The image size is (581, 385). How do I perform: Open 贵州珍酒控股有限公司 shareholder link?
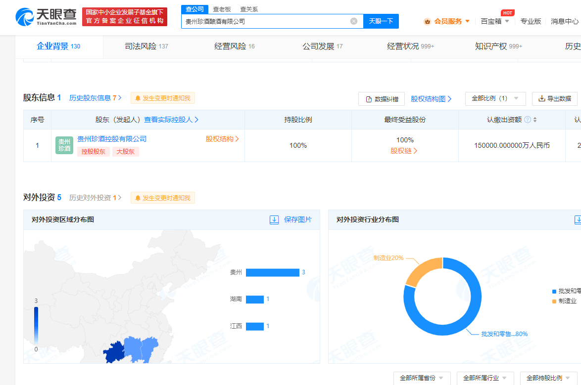112,139
